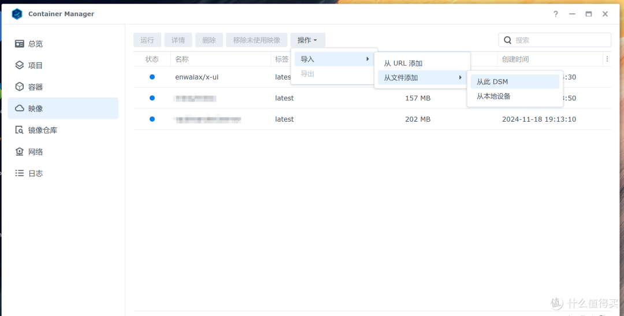Click the 删除 button
Screen dimensions: 624x316
[209, 40]
